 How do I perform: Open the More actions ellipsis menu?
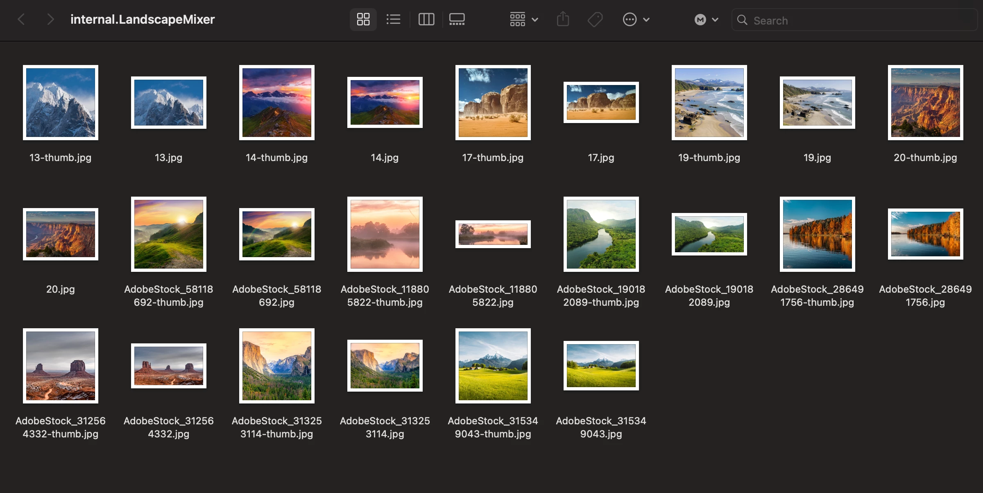tap(636, 19)
